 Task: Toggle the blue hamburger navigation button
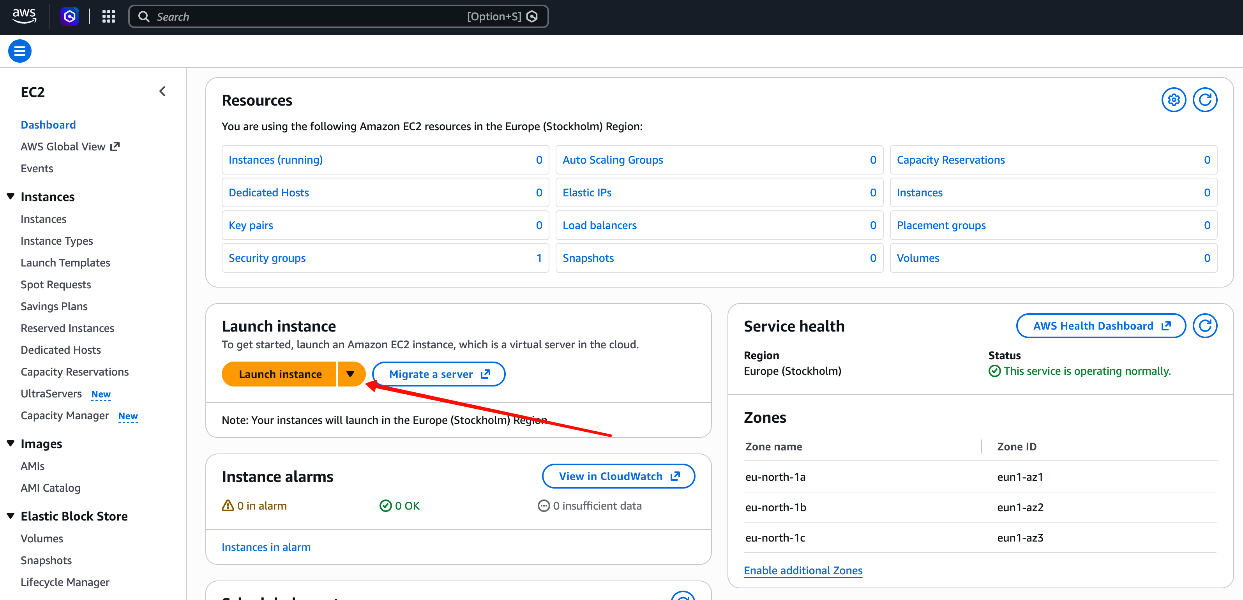[20, 51]
